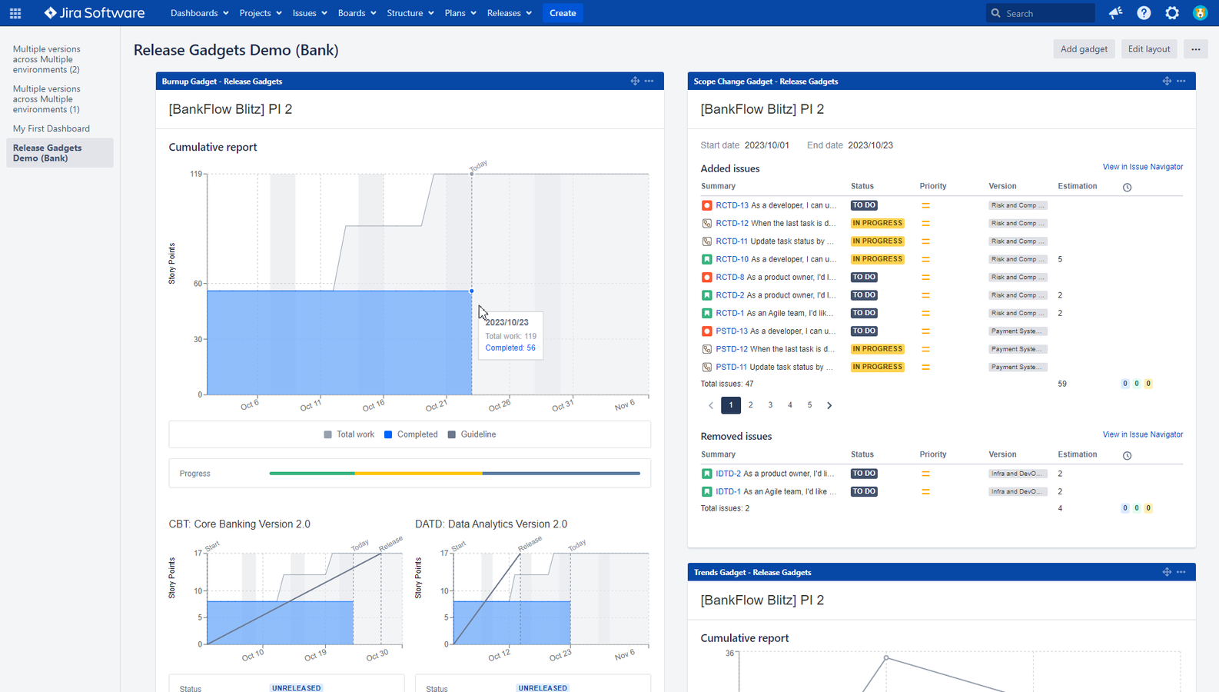Click the Today marker on cumulative chart
This screenshot has width=1219, height=692.
pyautogui.click(x=478, y=165)
